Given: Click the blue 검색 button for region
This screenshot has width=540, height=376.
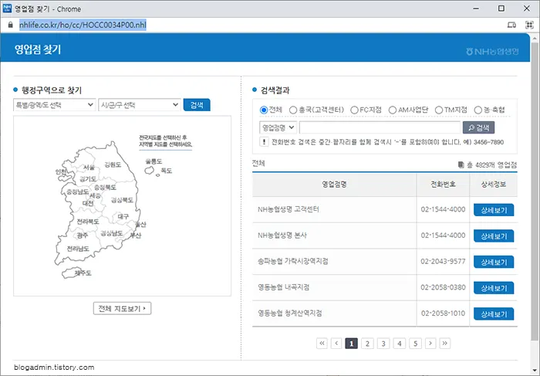Looking at the screenshot, I should (197, 105).
